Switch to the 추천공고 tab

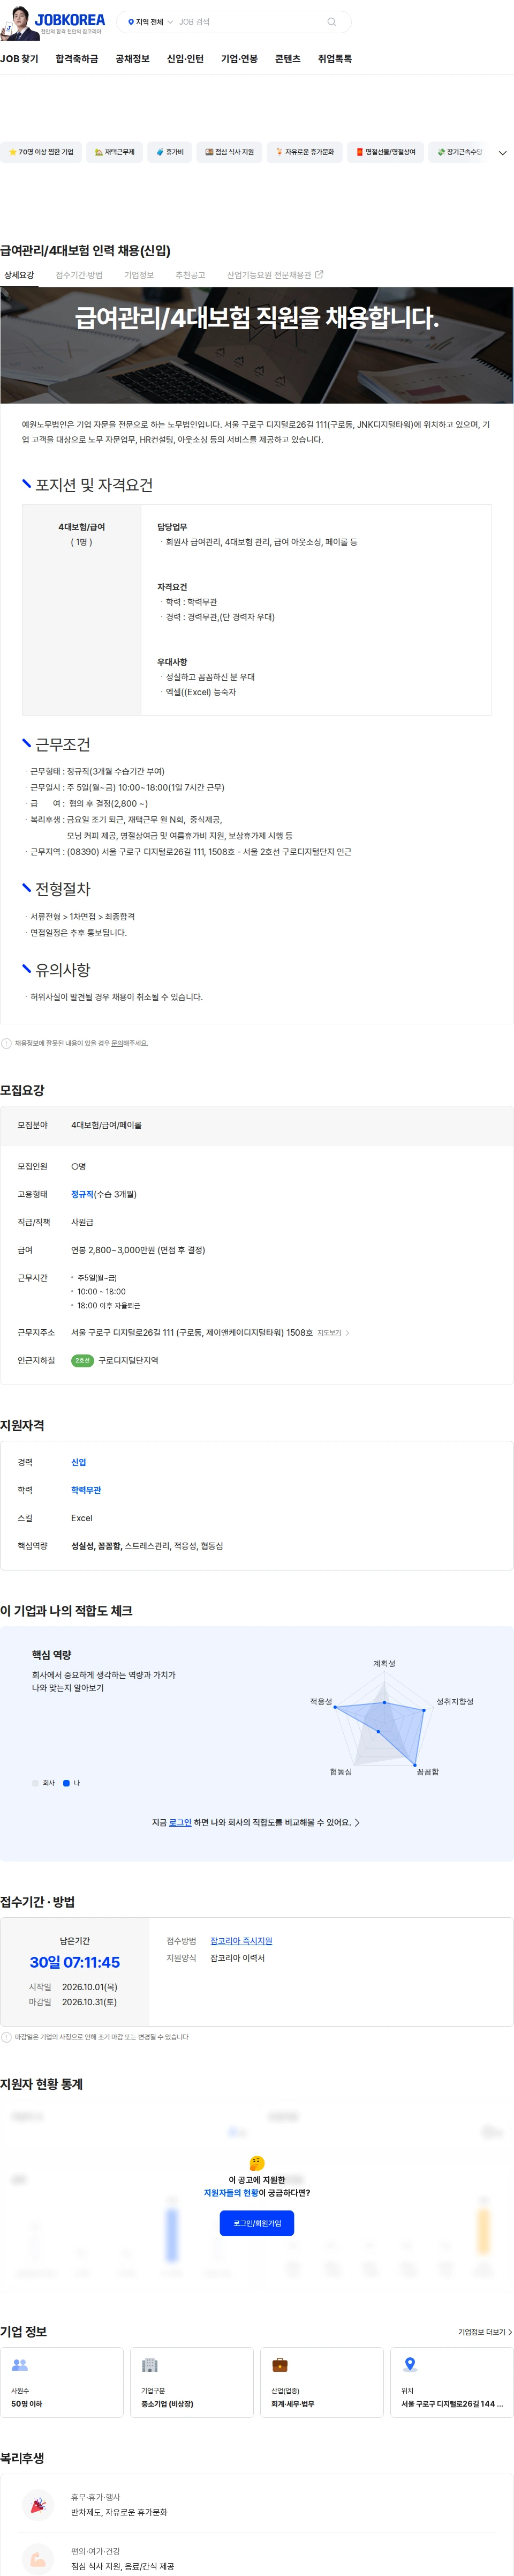[x=191, y=275]
